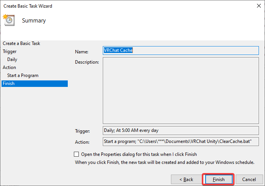This screenshot has height=186, width=265.
Task: Click the Name field with VRChat Cache
Action: click(180, 50)
